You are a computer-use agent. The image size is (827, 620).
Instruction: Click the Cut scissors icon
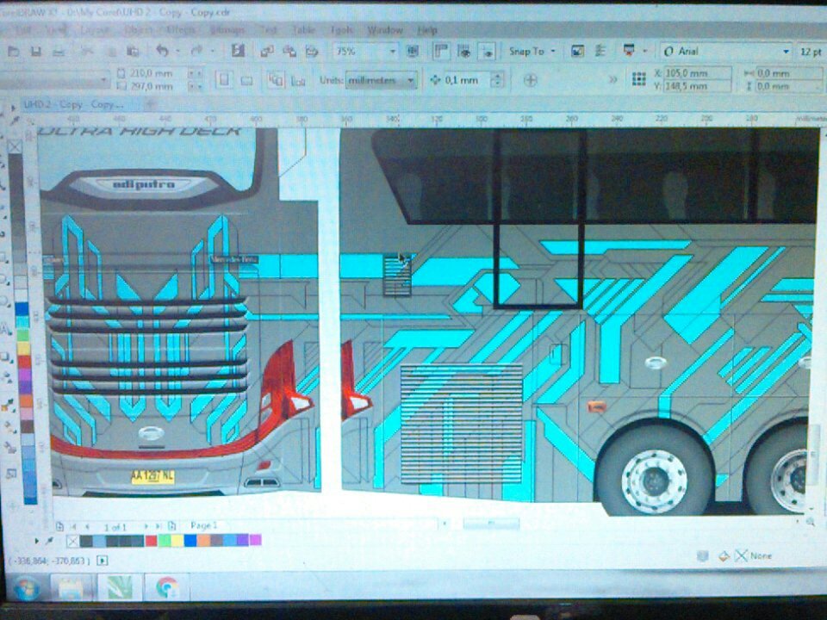88,51
